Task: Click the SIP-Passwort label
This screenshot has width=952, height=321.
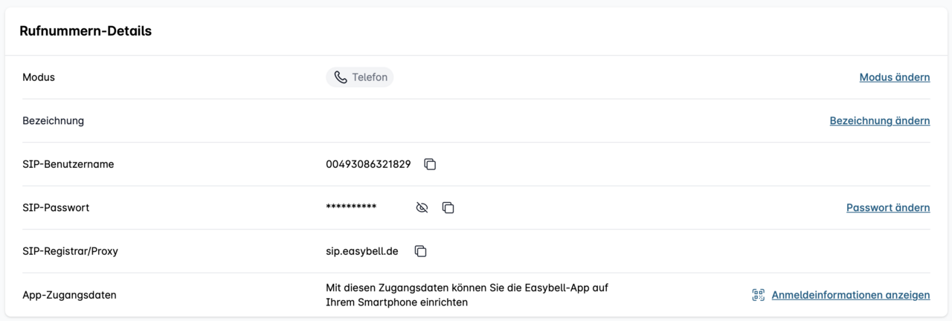Action: [56, 208]
